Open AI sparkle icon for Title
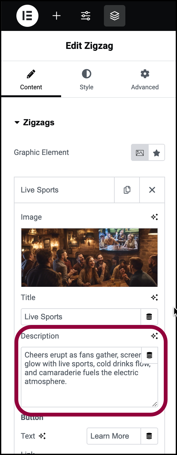This screenshot has width=177, height=455. tap(154, 298)
